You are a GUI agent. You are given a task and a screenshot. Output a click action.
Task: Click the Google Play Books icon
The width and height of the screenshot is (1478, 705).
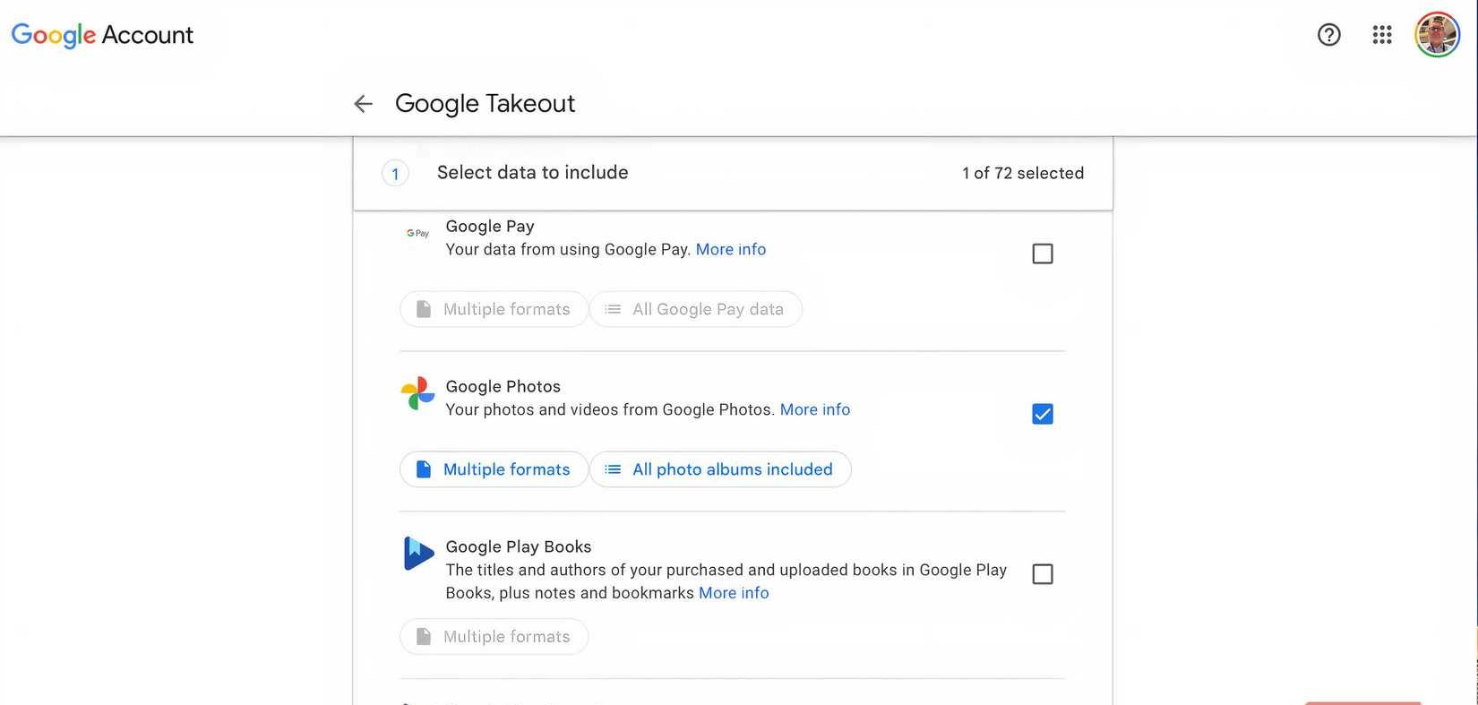tap(417, 554)
